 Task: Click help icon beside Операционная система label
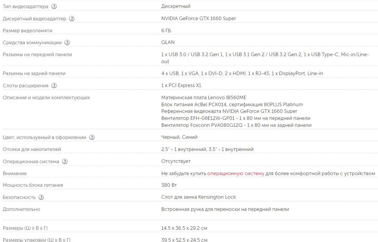[65, 161]
